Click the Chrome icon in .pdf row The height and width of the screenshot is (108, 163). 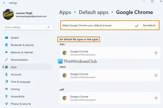click(65, 98)
